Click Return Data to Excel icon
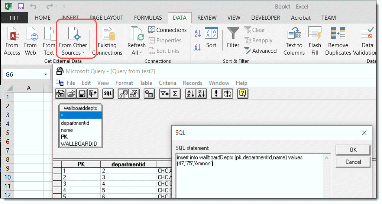 [x=93, y=94]
